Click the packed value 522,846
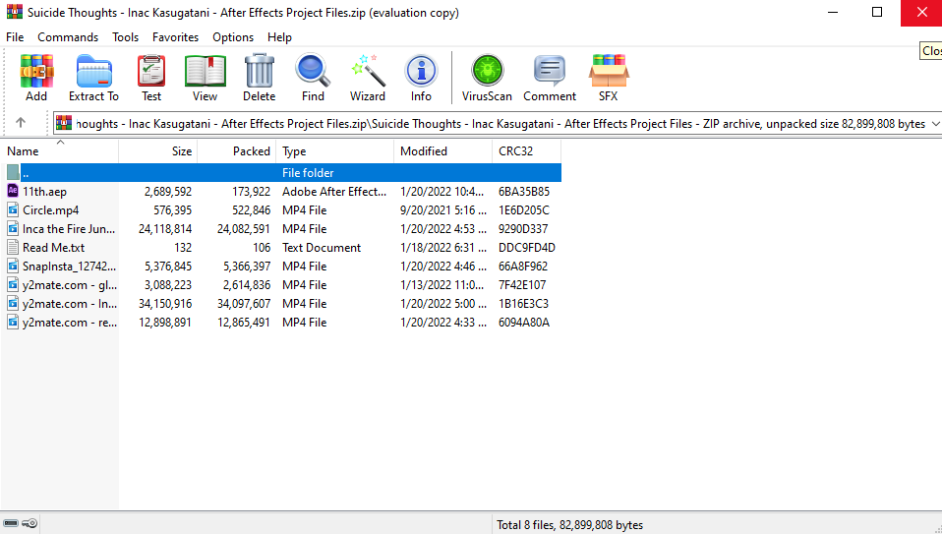Screen dimensions: 942x534 click(251, 210)
